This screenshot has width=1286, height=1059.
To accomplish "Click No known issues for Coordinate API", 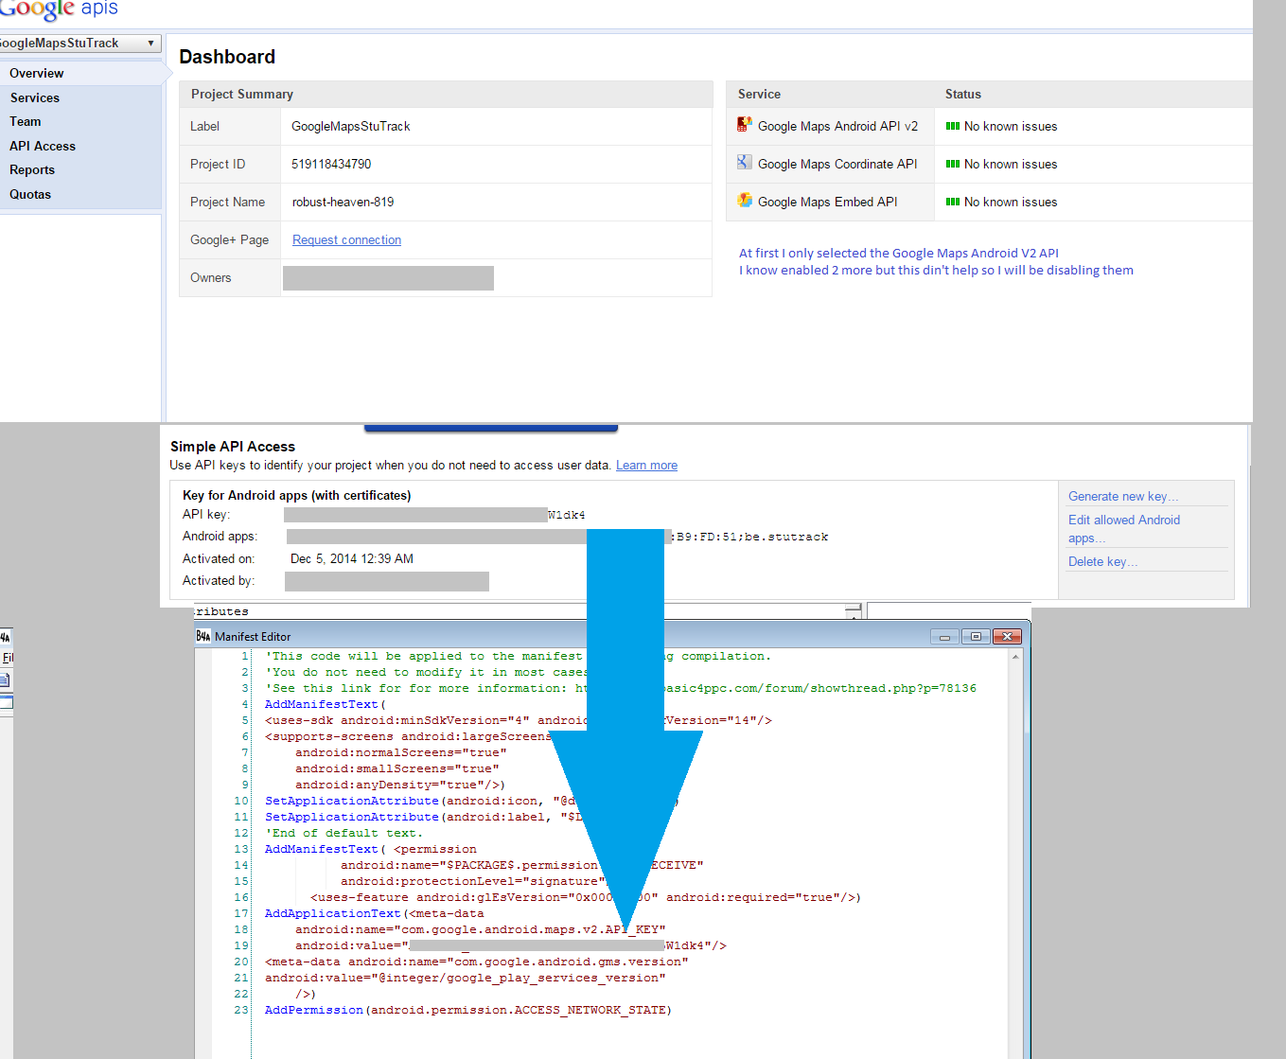I will [1011, 164].
